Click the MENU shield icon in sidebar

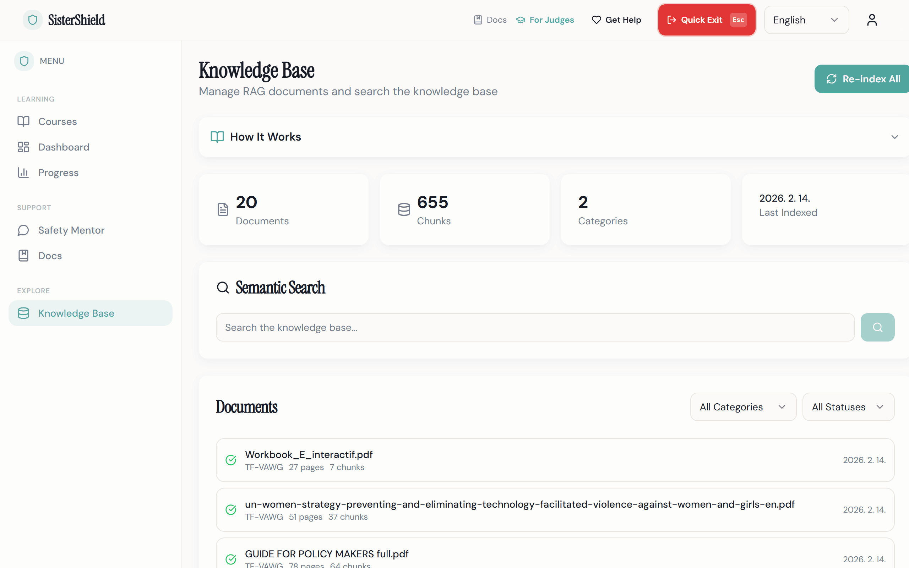(x=24, y=61)
